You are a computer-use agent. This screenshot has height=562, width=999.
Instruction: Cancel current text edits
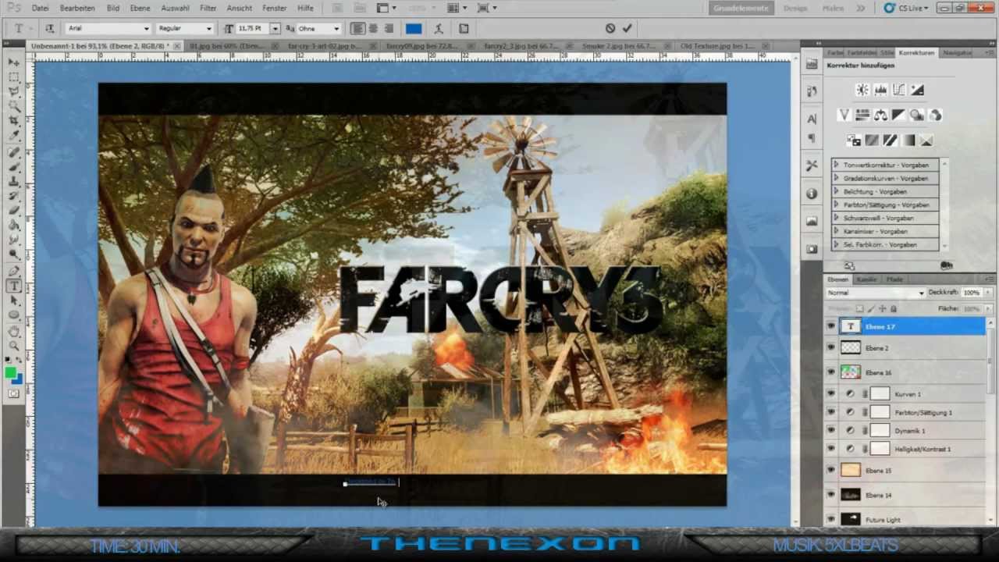click(x=610, y=28)
